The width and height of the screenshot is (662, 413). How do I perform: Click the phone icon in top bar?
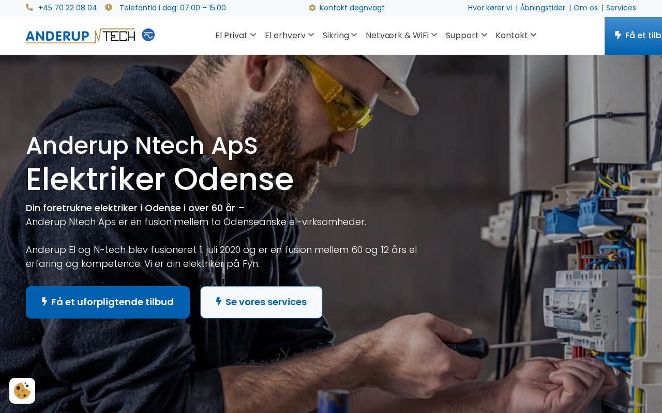click(29, 8)
